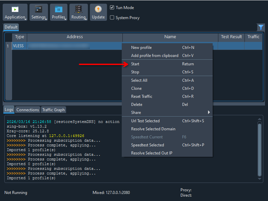Click Delete in the context menu
This screenshot has width=268, height=201.
point(137,105)
